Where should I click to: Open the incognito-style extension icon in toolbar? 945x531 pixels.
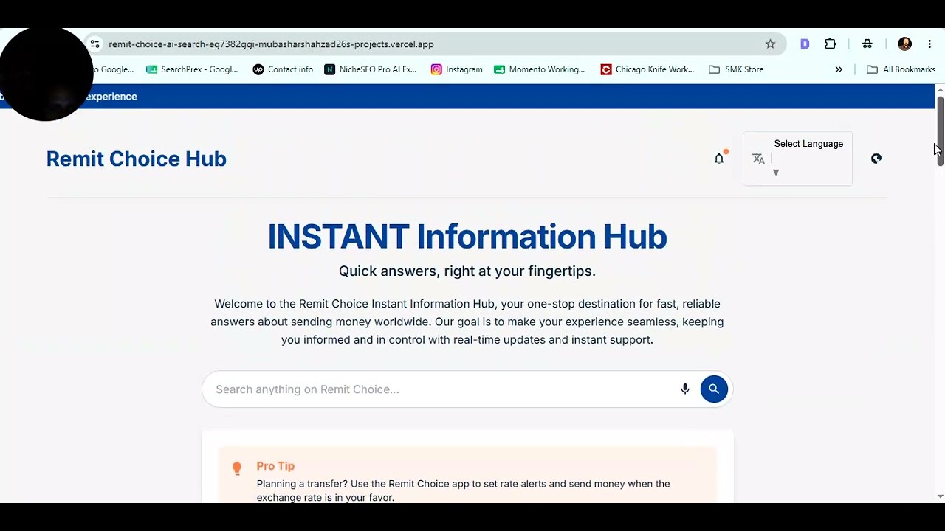click(867, 44)
